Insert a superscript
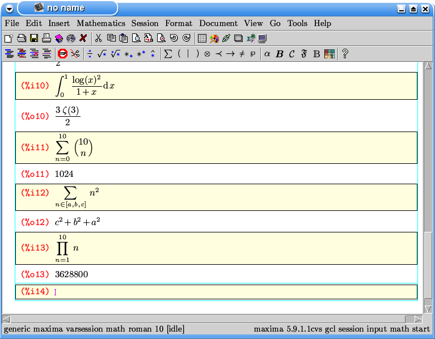The image size is (435, 339). (x=141, y=53)
